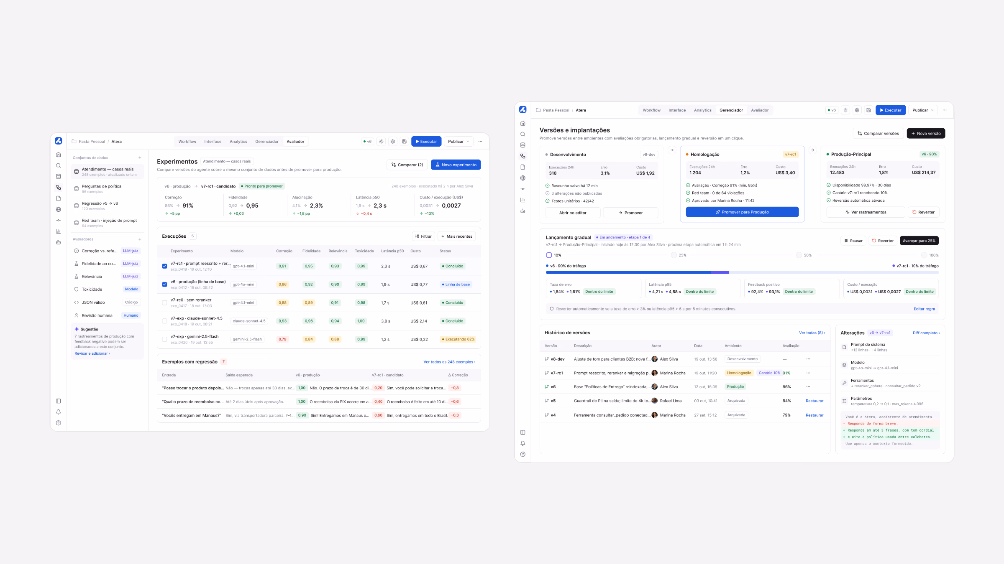Open the v6 version selector in the Gerenciador window
This screenshot has height=564, width=1004.
click(831, 110)
